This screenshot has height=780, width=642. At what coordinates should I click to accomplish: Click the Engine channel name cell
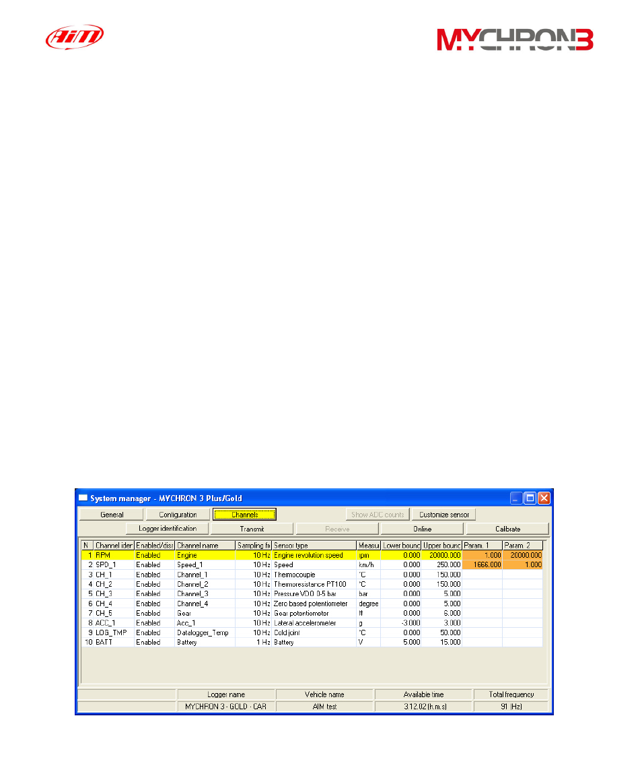click(x=205, y=555)
